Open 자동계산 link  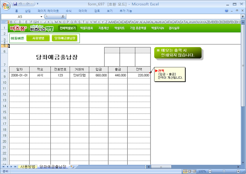tap(103, 28)
